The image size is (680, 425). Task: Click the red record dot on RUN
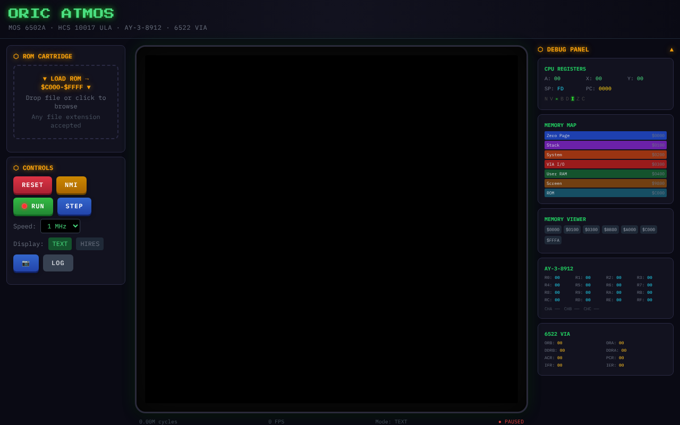(x=24, y=206)
